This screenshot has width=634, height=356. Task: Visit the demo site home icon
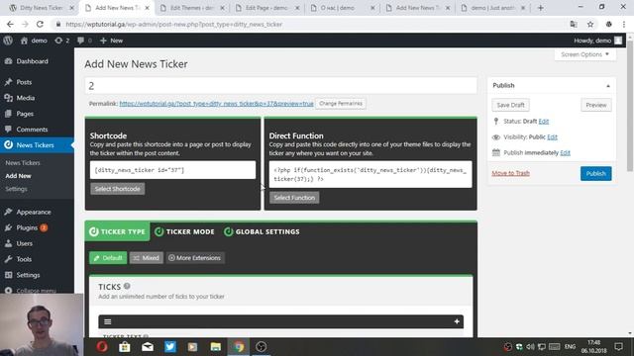coord(24,41)
